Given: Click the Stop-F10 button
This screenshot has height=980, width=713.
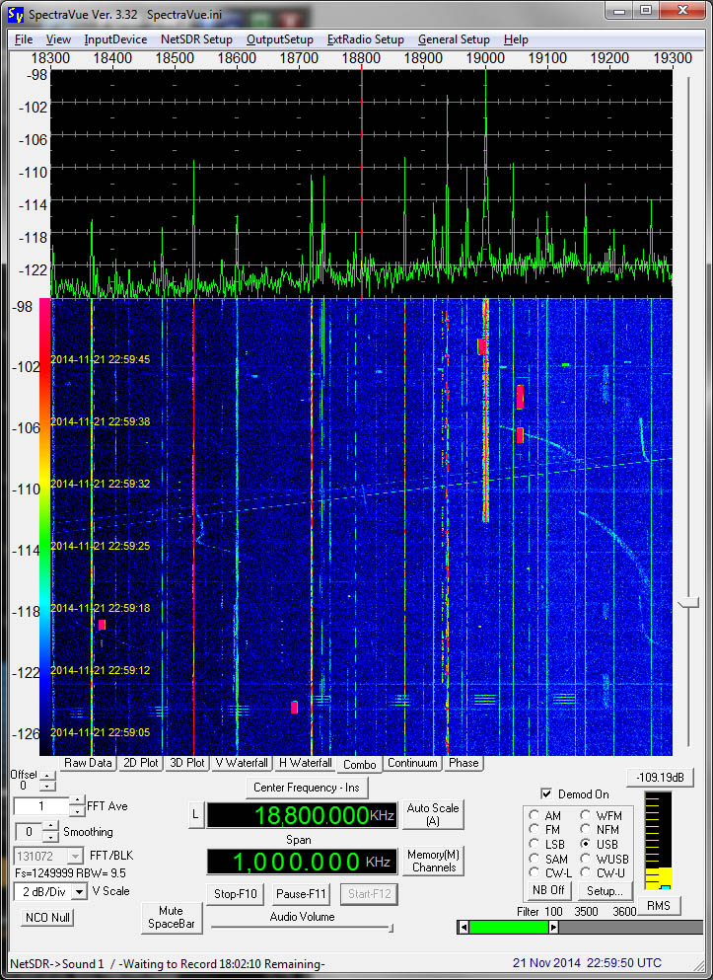Looking at the screenshot, I should point(235,894).
